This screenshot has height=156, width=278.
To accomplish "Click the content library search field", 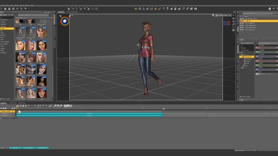I will (33, 15).
